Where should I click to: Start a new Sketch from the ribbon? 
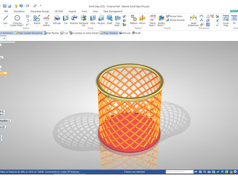tap(37, 19)
